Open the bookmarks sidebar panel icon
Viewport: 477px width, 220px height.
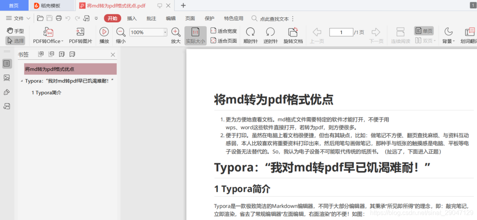[7, 63]
